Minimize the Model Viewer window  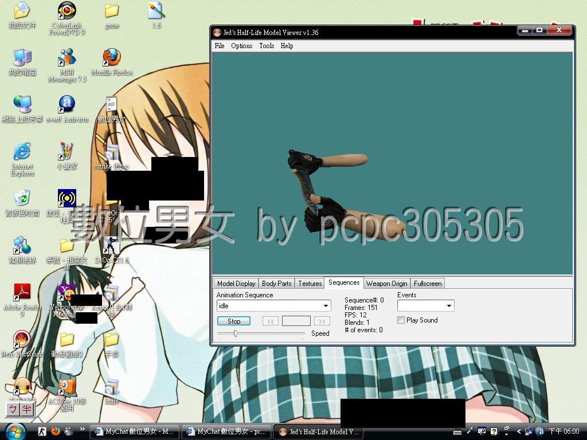pyautogui.click(x=525, y=30)
